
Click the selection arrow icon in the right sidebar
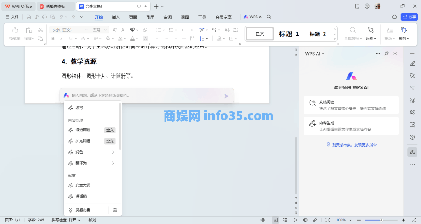pyautogui.click(x=412, y=75)
